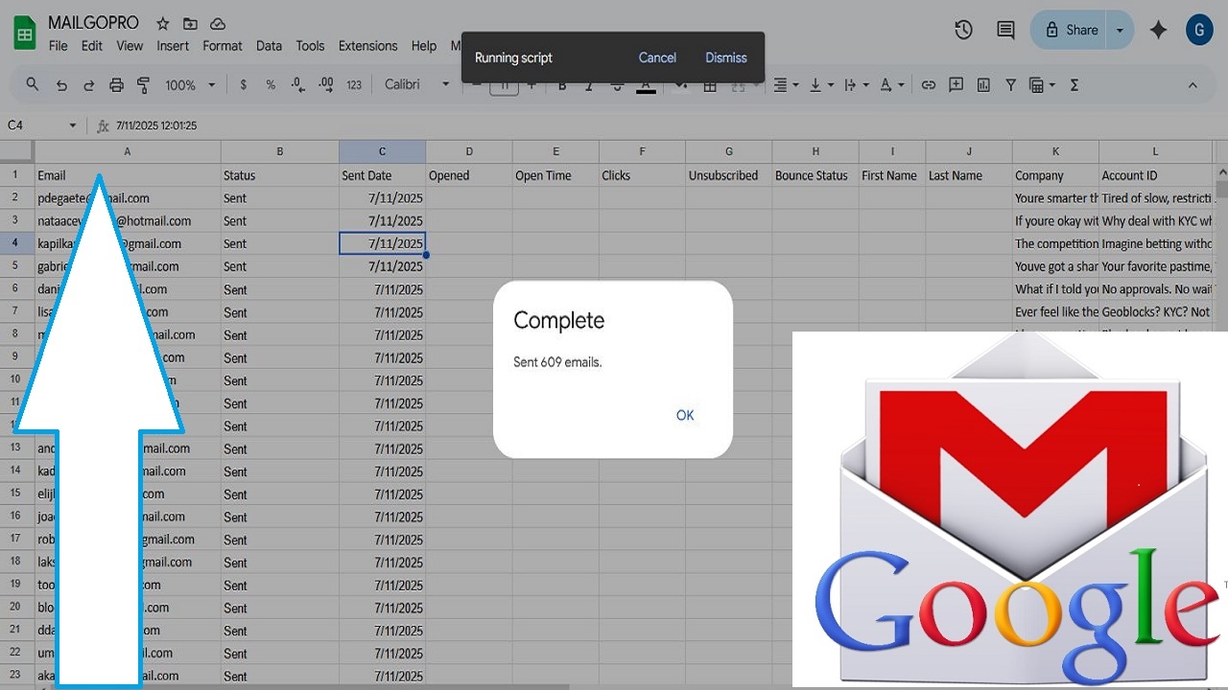Open the name box C4 dropdown
The image size is (1228, 690).
click(72, 126)
